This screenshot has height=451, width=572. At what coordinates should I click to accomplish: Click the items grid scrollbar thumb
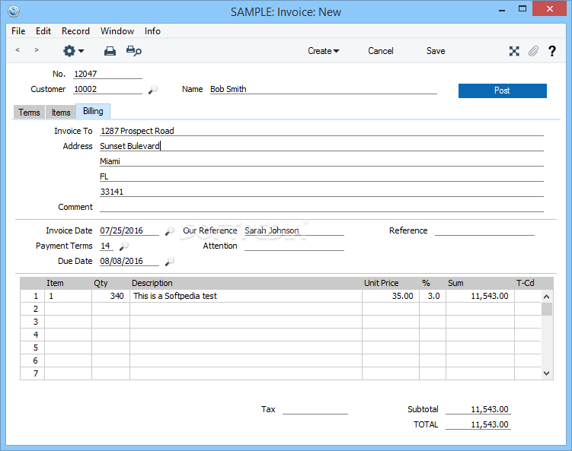pyautogui.click(x=546, y=310)
